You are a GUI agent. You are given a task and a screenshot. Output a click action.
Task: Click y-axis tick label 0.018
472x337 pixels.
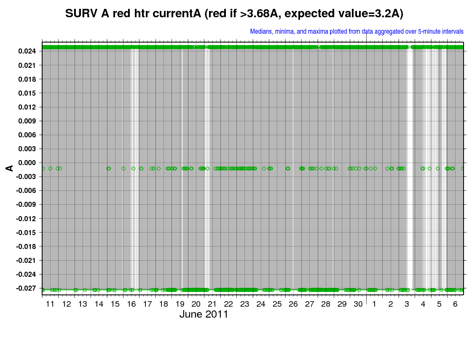pyautogui.click(x=27, y=79)
